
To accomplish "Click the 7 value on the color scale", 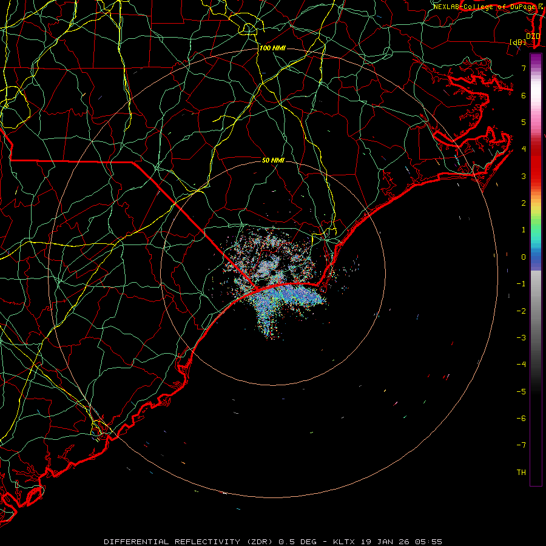I will coord(524,68).
